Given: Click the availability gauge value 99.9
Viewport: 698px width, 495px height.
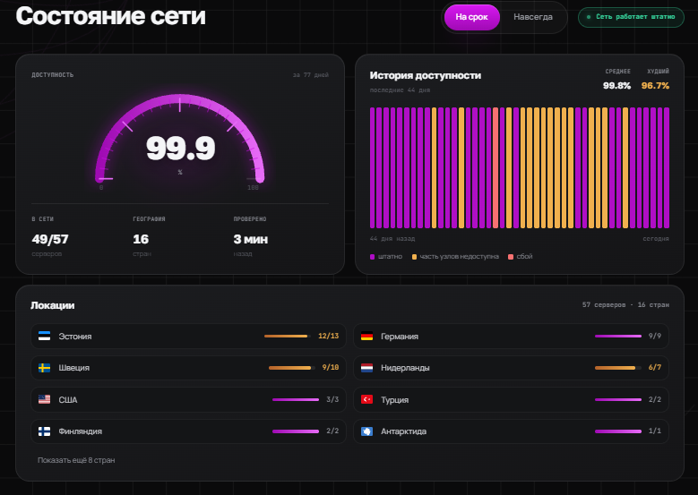Looking at the screenshot, I should pyautogui.click(x=180, y=148).
